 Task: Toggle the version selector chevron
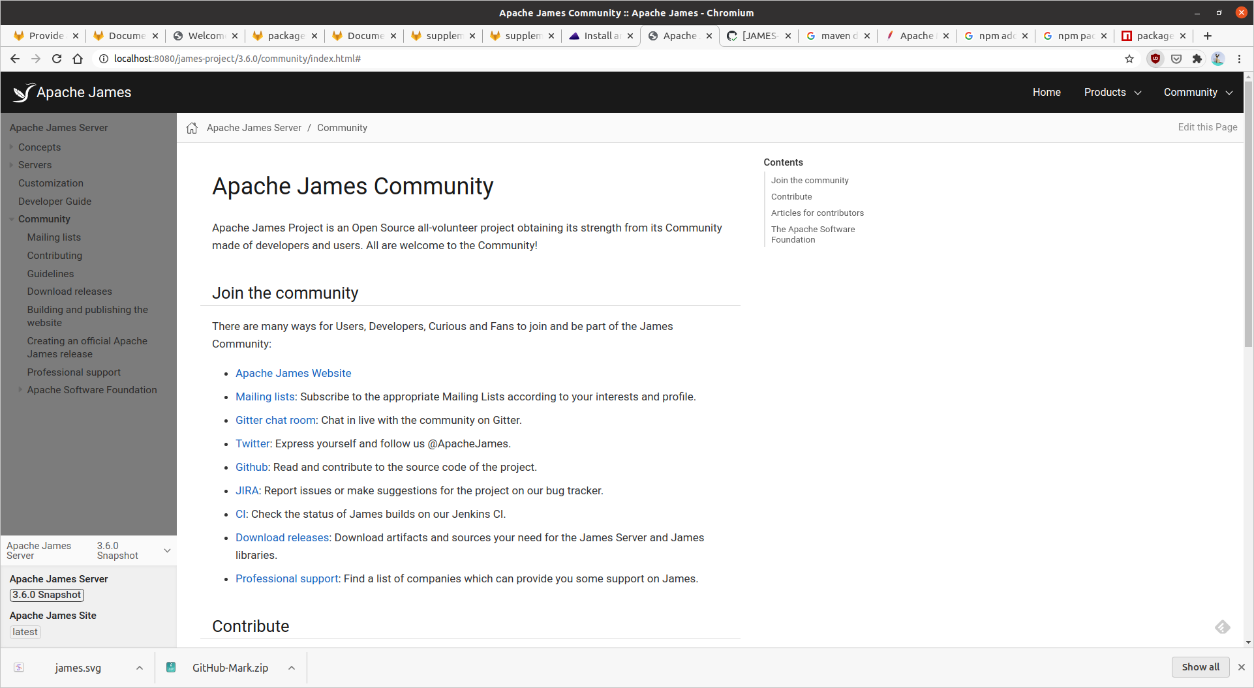(167, 551)
